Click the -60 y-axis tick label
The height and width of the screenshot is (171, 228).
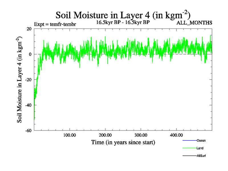pos(28,131)
